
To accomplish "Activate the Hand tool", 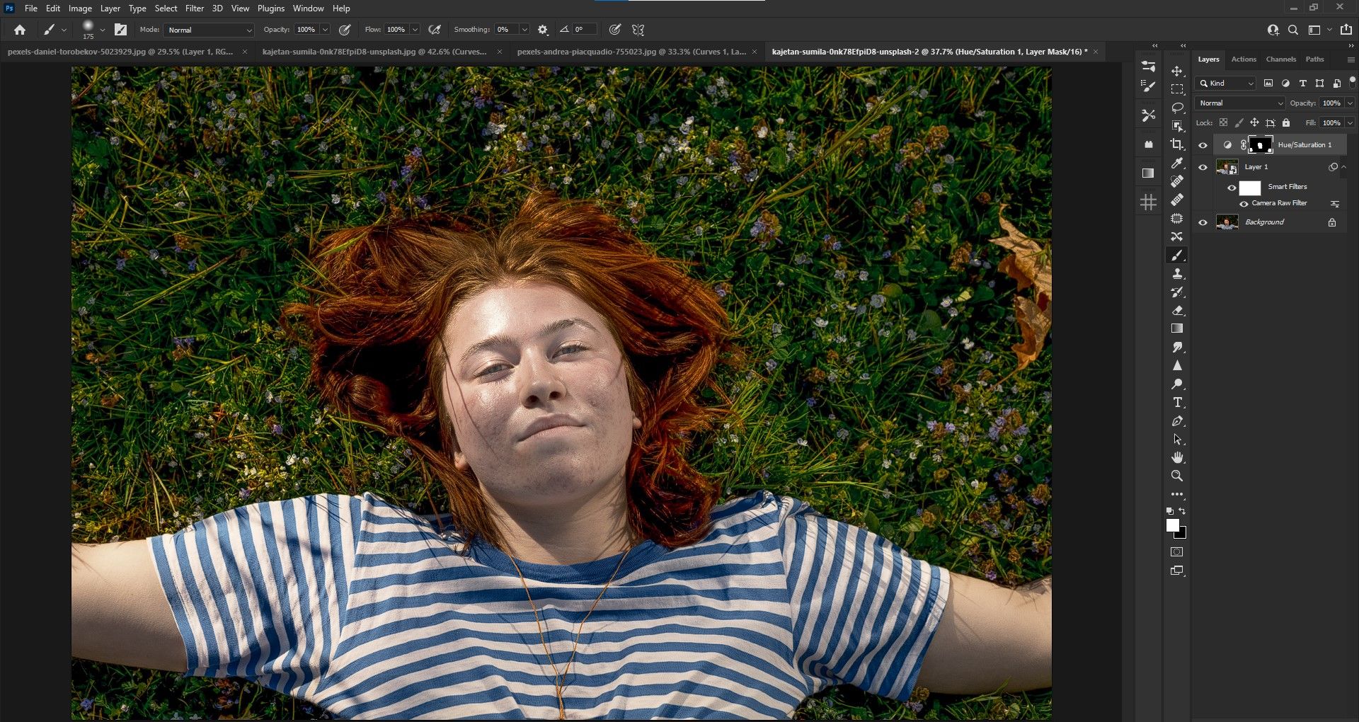I will coord(1177,458).
